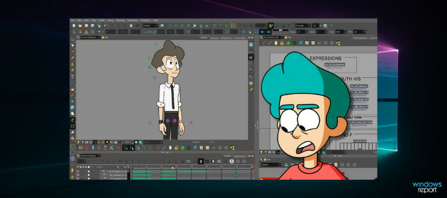Click the green tree icon below Camera view
This screenshot has height=198, width=447.
click(x=182, y=148)
